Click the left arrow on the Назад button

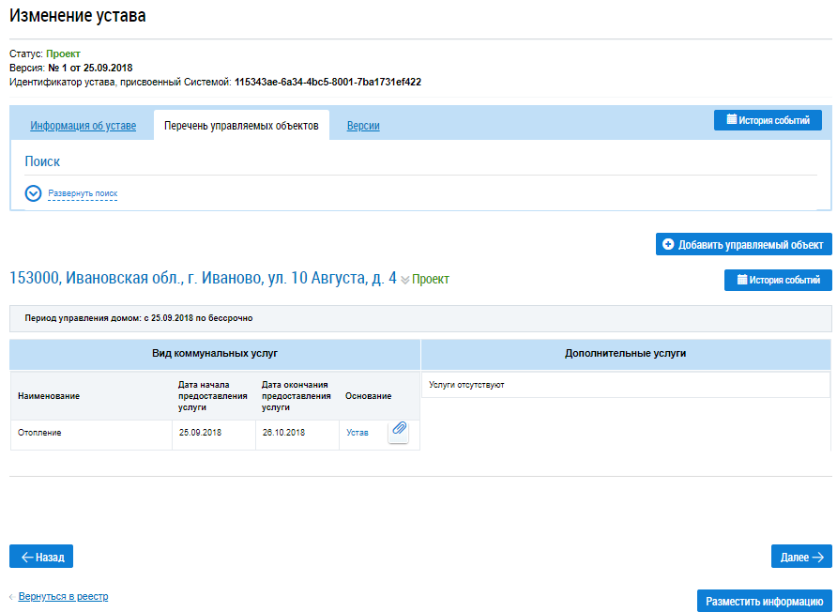point(26,557)
